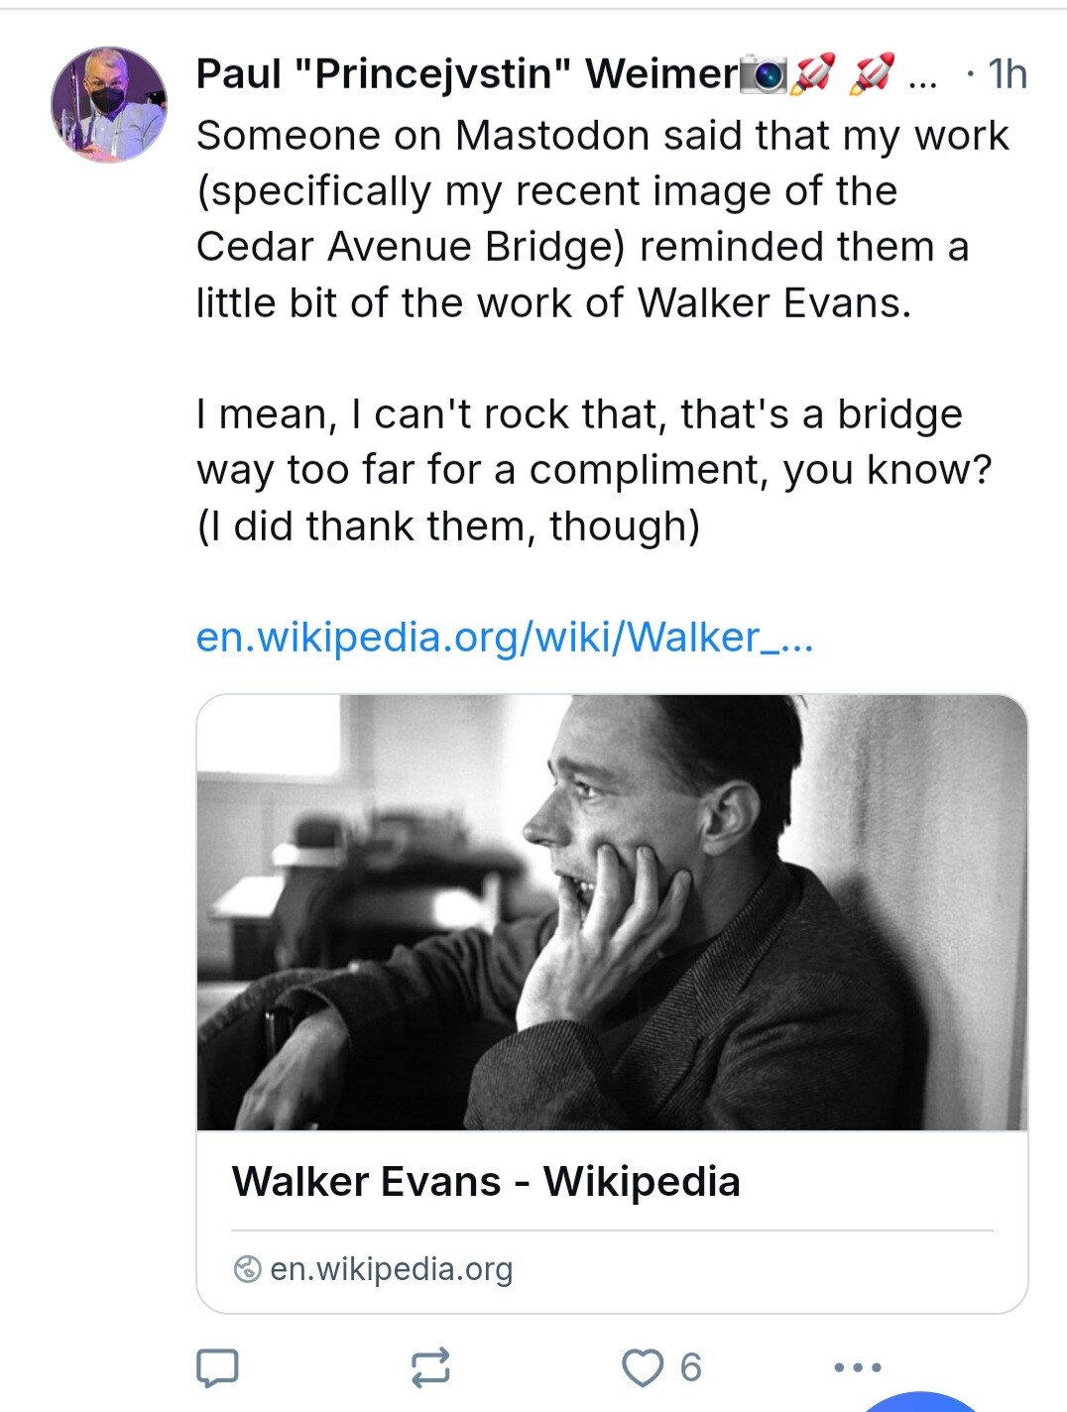Click the paragraph about a bridge too far

point(594,470)
